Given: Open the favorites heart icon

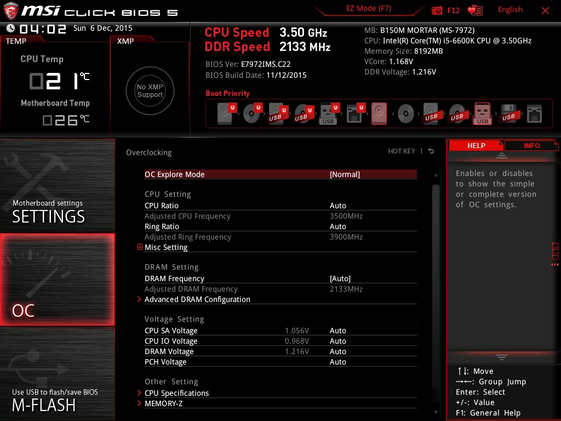Looking at the screenshot, I should 475,10.
